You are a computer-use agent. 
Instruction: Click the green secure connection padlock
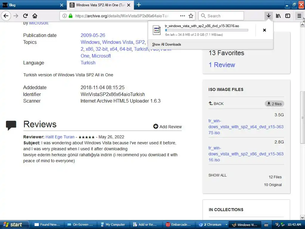[71, 16]
